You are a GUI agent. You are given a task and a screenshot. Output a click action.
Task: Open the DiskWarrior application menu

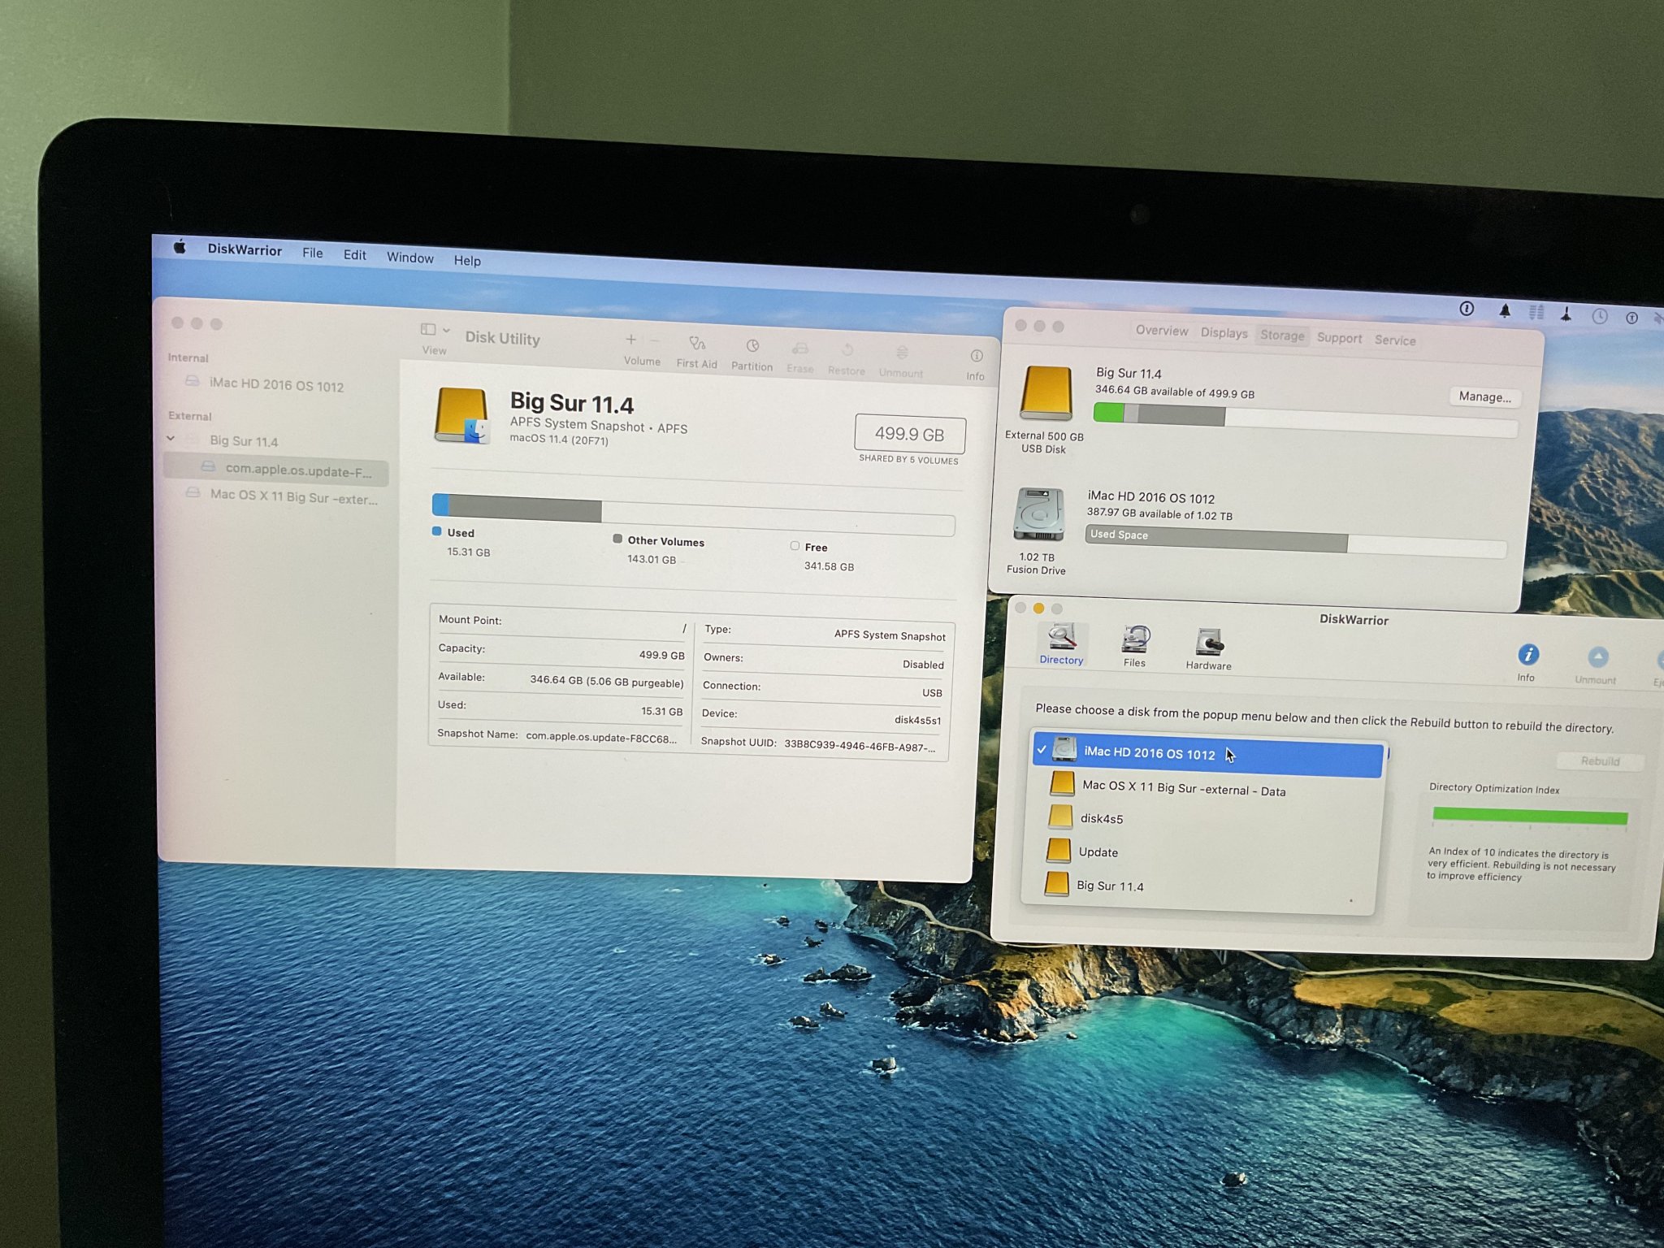click(x=245, y=250)
